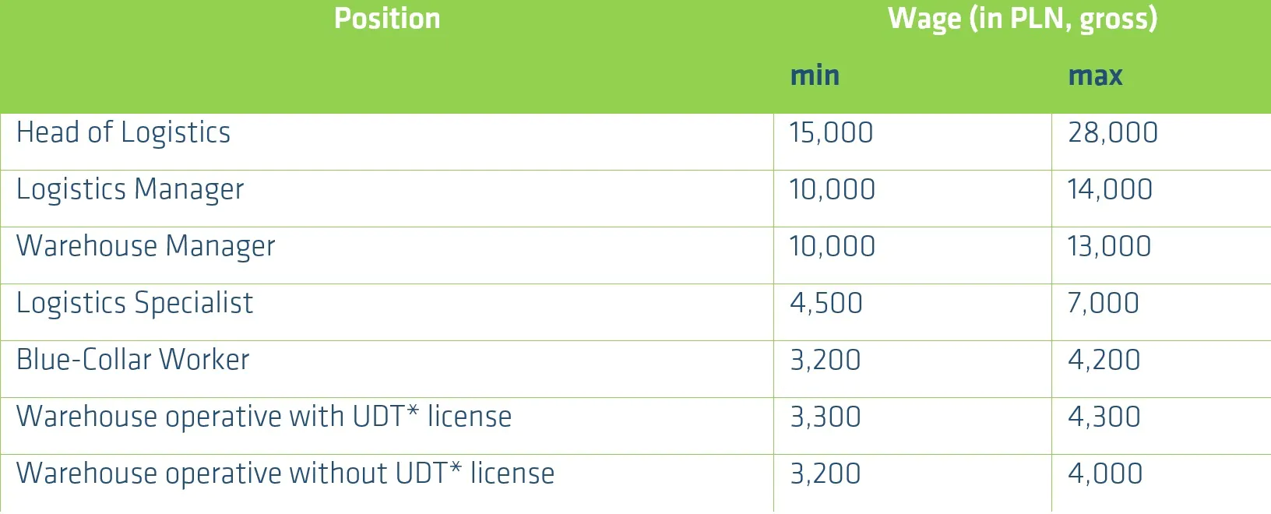1271x514 pixels.
Task: Click the 4,200 max wage value
Action: pyautogui.click(x=1104, y=361)
